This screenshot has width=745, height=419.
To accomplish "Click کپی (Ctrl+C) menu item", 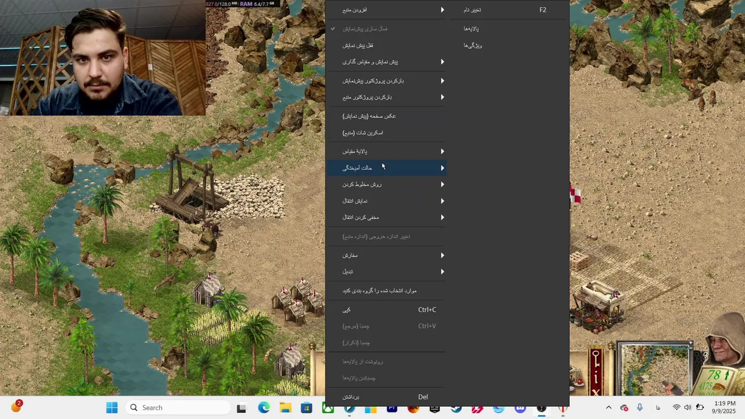I will pos(387,310).
